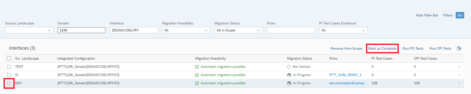Open details arrow for IS row
The width and height of the screenshot is (471, 94).
459,75
